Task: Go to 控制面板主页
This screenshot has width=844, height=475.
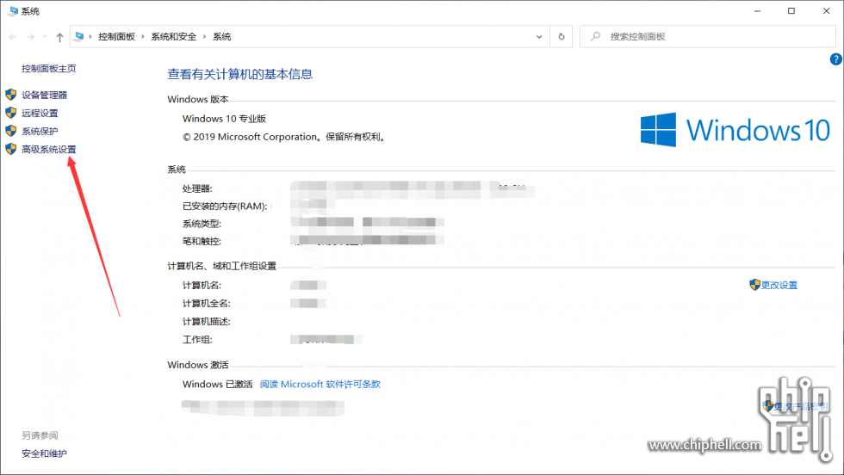Action: point(49,68)
